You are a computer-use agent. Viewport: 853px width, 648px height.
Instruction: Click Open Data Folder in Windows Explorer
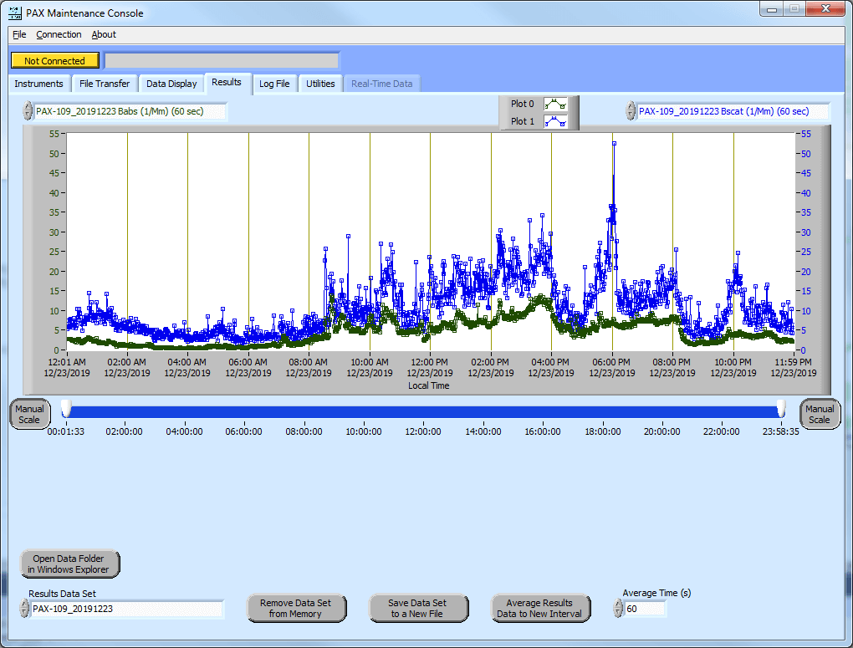[71, 564]
